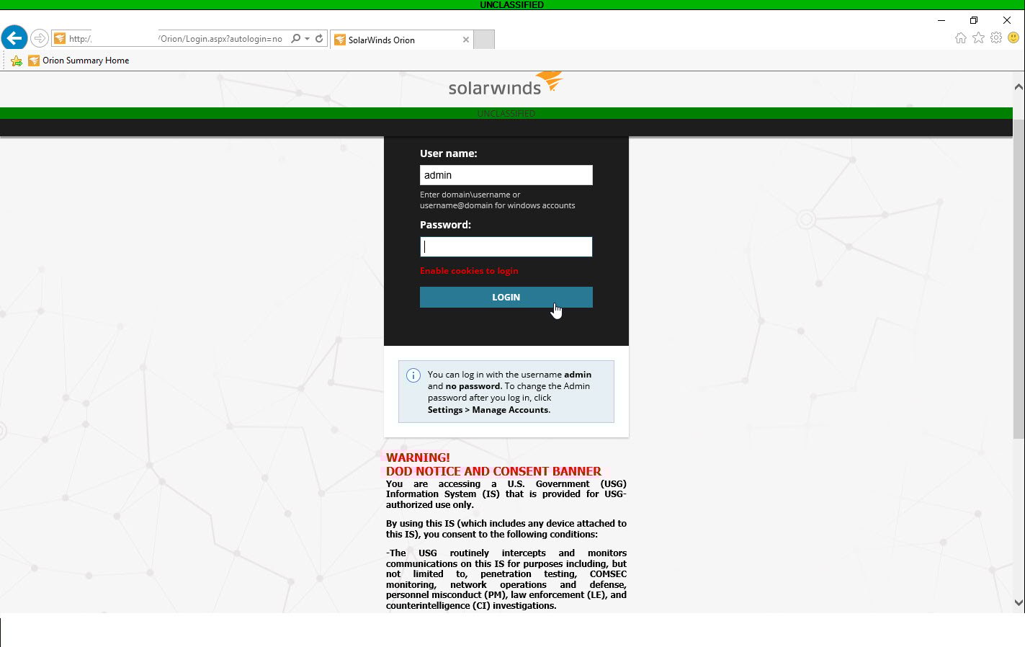
Task: Click the browser Home icon
Action: point(961,38)
